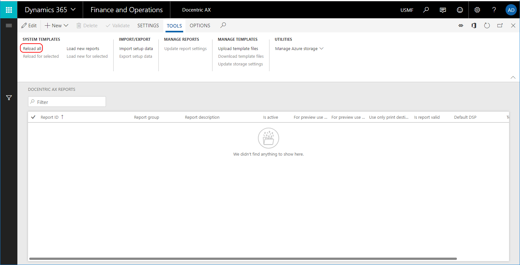Click the personalization diamonds icon
This screenshot has width=520, height=265.
[x=461, y=26]
